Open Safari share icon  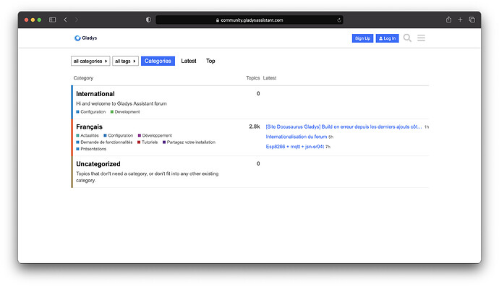pyautogui.click(x=448, y=20)
